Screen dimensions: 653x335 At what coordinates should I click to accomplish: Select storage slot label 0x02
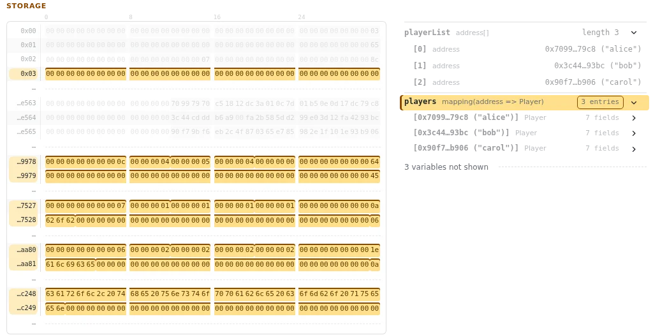[x=28, y=59]
